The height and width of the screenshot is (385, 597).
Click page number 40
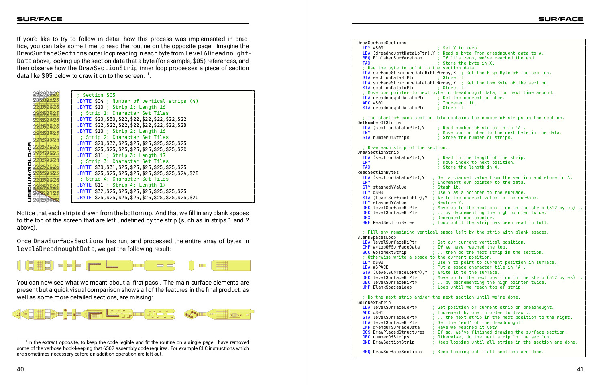(20, 369)
